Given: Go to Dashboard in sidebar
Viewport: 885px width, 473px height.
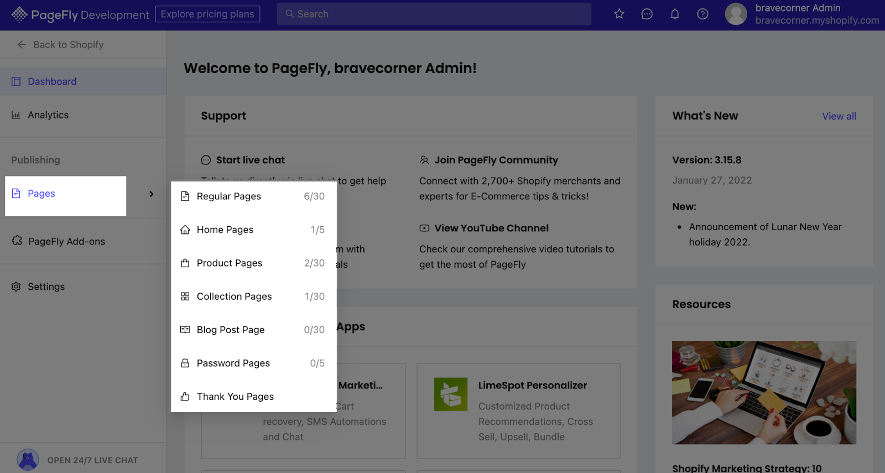Looking at the screenshot, I should [x=83, y=81].
